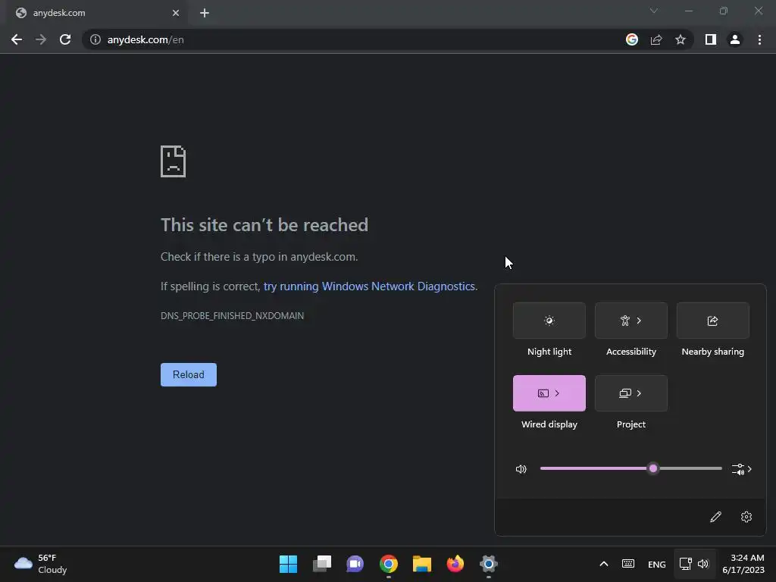Click the Chrome taskbar icon

(x=389, y=564)
